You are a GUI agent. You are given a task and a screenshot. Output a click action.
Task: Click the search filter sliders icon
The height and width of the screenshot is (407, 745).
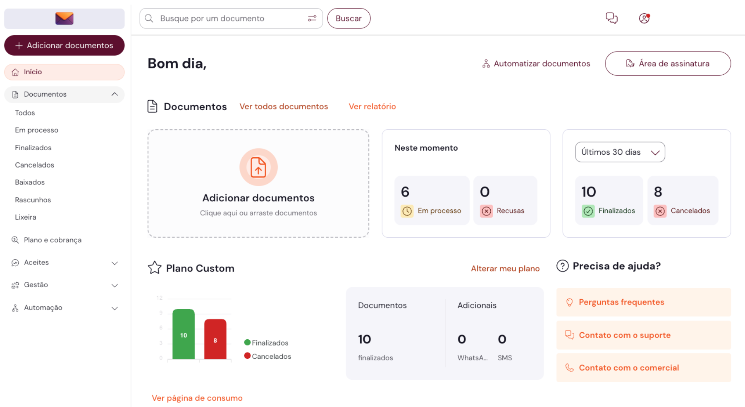point(312,18)
